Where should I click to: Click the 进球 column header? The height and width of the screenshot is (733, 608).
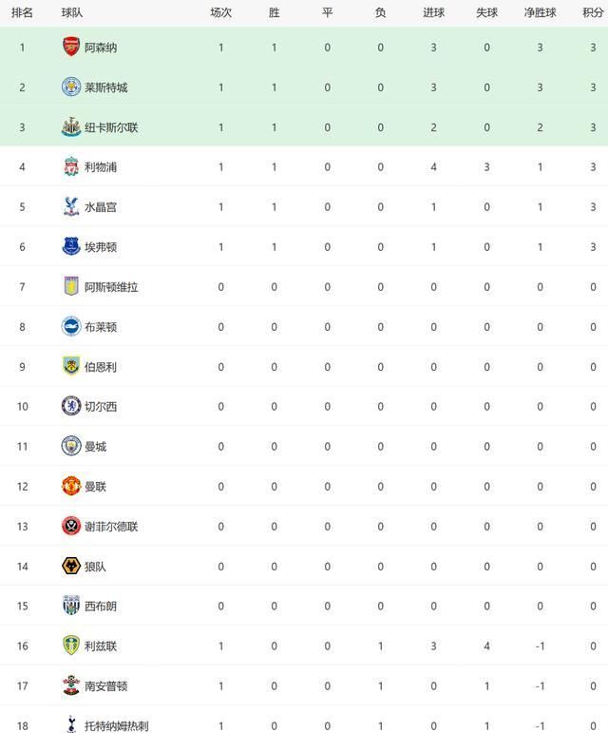click(x=433, y=13)
